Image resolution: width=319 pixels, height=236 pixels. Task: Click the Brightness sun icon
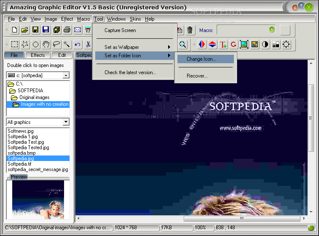pyautogui.click(x=286, y=44)
